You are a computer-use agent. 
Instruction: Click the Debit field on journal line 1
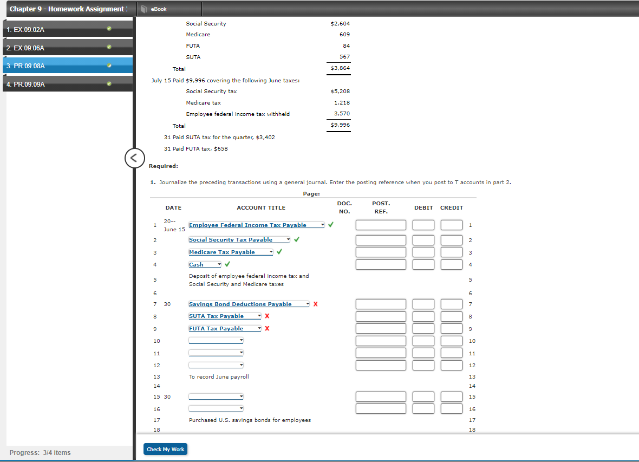point(423,225)
